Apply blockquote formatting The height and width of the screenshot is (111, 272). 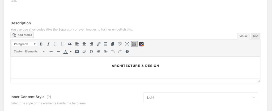click(x=70, y=44)
